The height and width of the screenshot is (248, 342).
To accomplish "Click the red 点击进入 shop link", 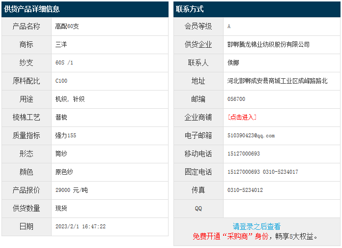I will 242,117.
